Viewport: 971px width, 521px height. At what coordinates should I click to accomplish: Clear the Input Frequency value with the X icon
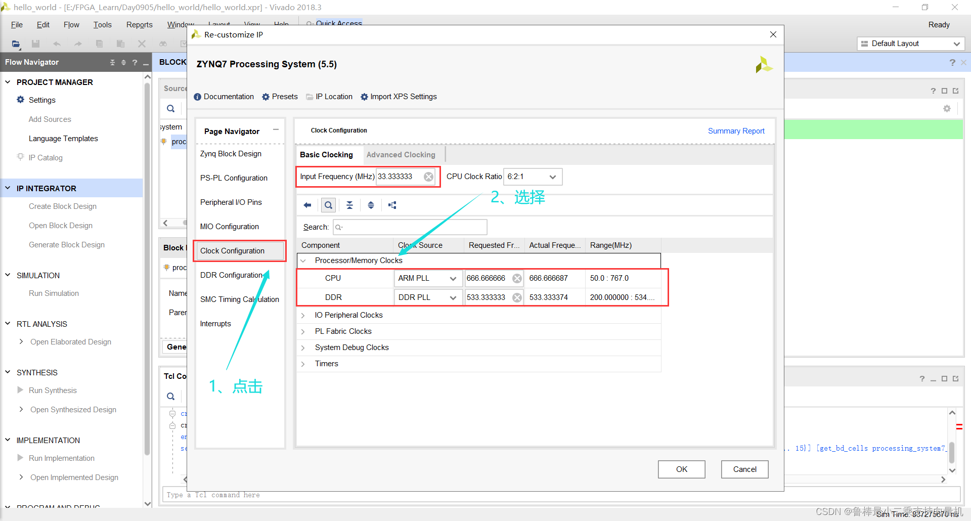point(428,177)
